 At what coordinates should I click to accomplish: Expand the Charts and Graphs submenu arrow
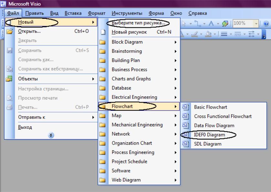pyautogui.click(x=175, y=79)
